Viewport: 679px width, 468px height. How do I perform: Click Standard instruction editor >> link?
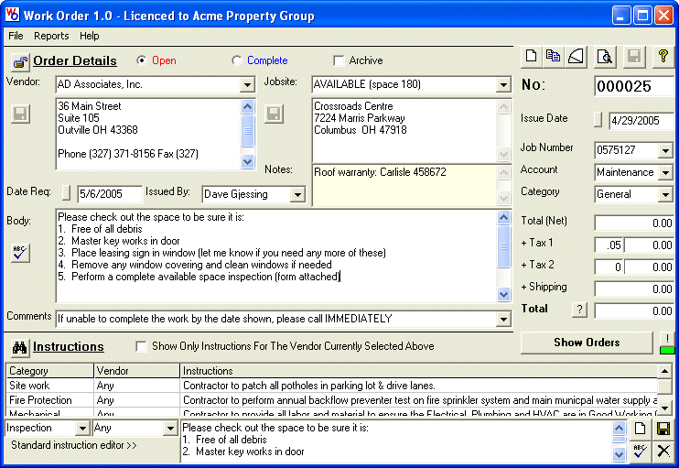74,445
